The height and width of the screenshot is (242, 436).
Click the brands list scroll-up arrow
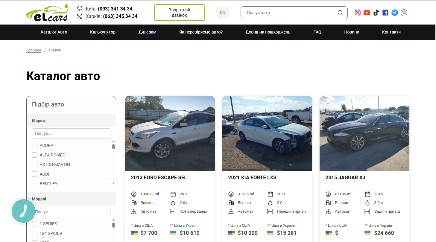[113, 141]
